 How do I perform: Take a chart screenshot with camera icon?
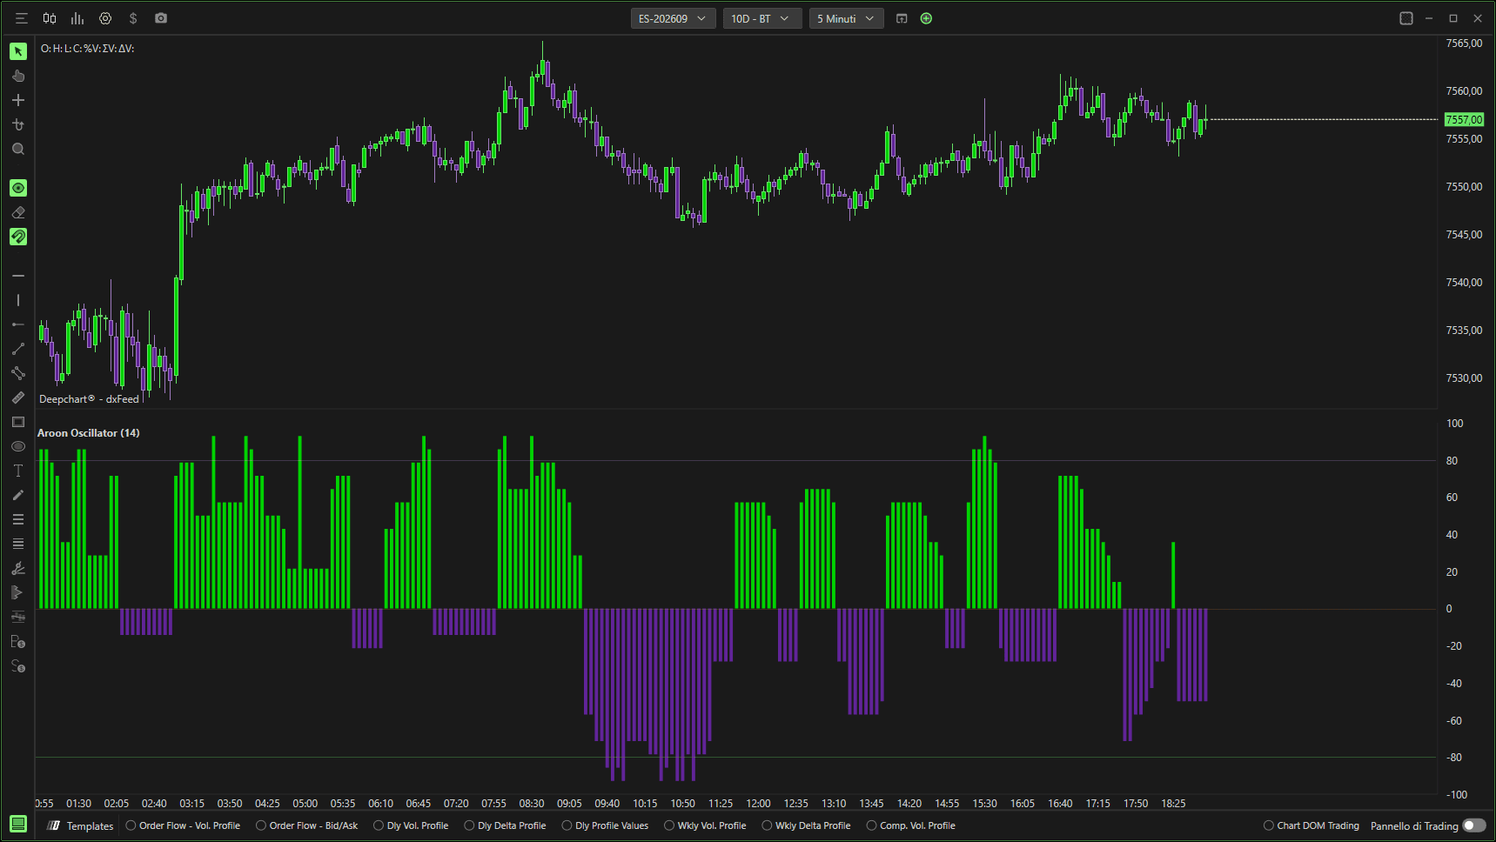[x=161, y=18]
